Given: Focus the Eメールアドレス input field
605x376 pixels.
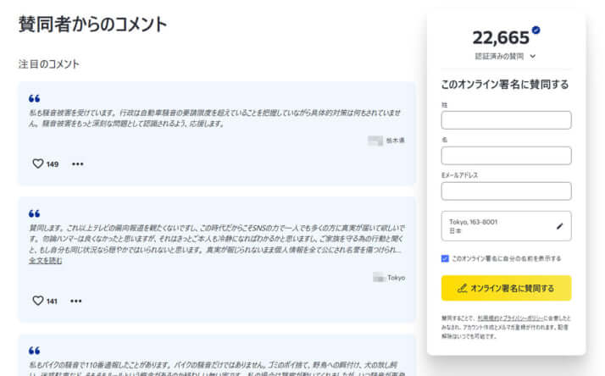Looking at the screenshot, I should click(506, 191).
